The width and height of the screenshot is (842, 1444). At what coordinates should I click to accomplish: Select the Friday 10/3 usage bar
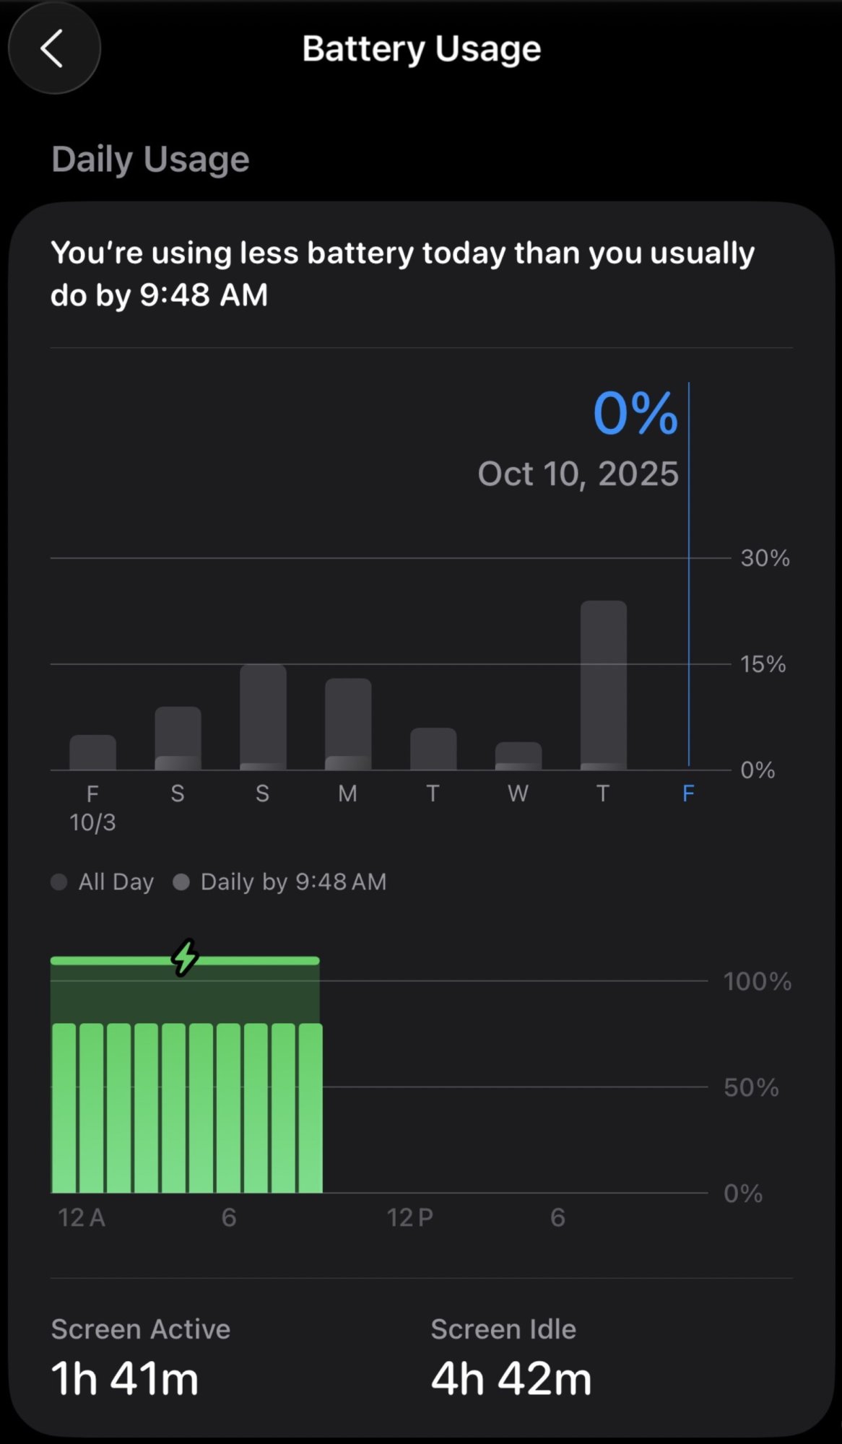pyautogui.click(x=92, y=752)
